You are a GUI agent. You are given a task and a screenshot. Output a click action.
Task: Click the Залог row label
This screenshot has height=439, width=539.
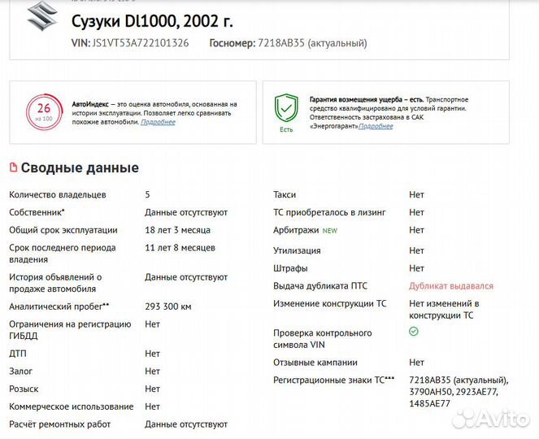[x=20, y=372]
